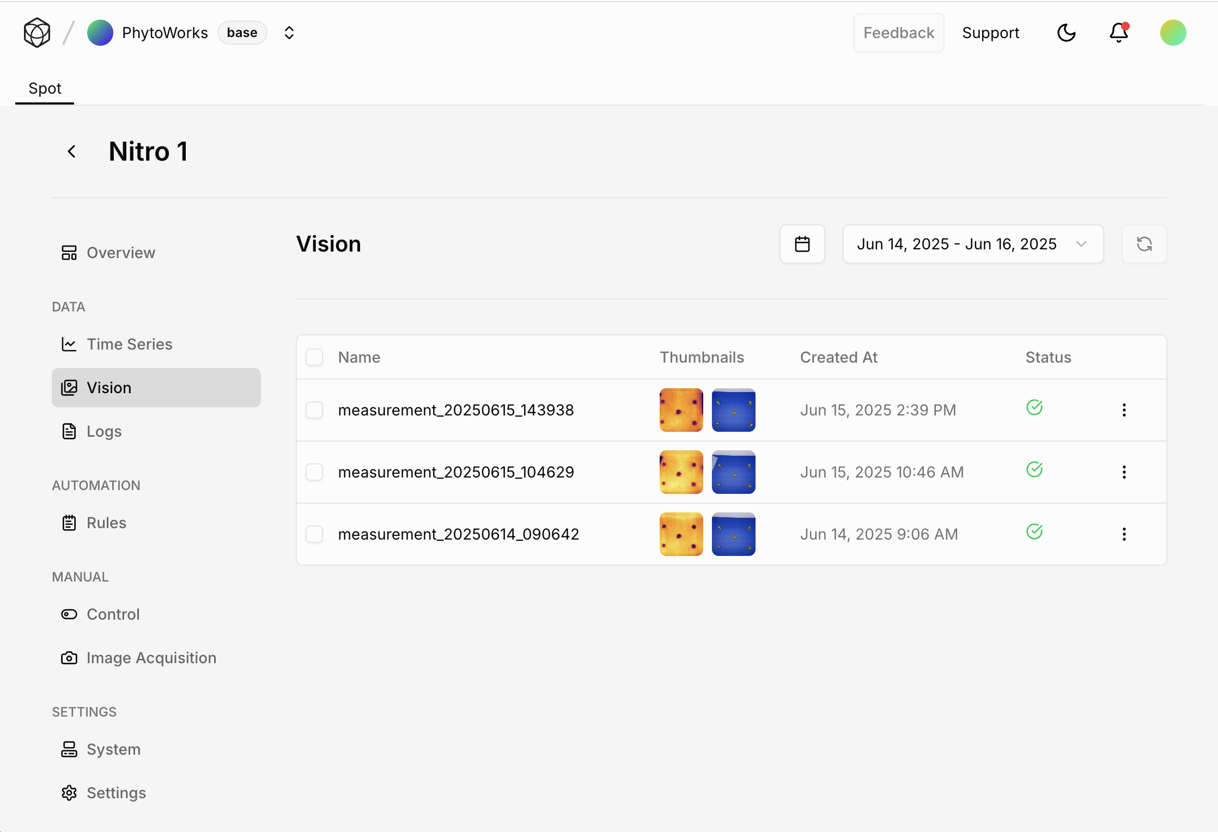
Task: Click the 'Jun 15, 2025 10:46 AM' cell
Action: [x=882, y=472]
